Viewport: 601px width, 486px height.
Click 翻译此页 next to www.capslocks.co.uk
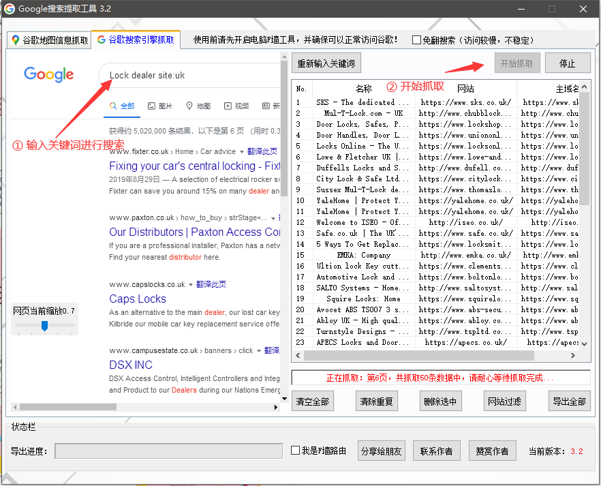(211, 284)
